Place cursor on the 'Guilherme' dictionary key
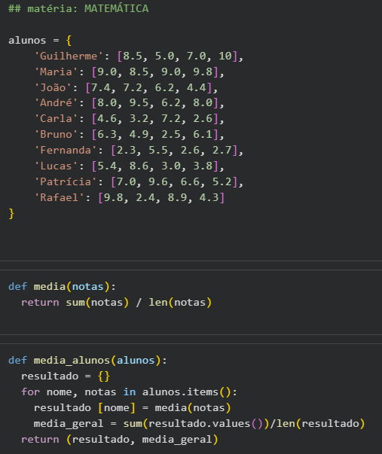Screen dimensions: 382x454 point(69,56)
